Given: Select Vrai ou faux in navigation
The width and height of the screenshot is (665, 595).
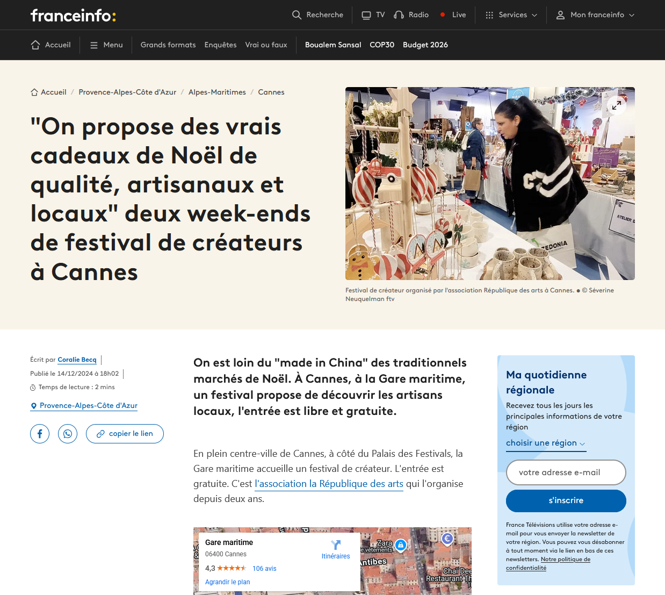Looking at the screenshot, I should [x=266, y=45].
